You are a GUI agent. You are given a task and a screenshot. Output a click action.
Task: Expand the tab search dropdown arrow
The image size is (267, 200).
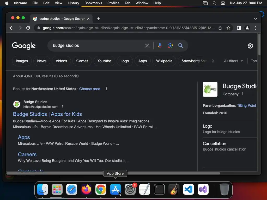(x=256, y=19)
